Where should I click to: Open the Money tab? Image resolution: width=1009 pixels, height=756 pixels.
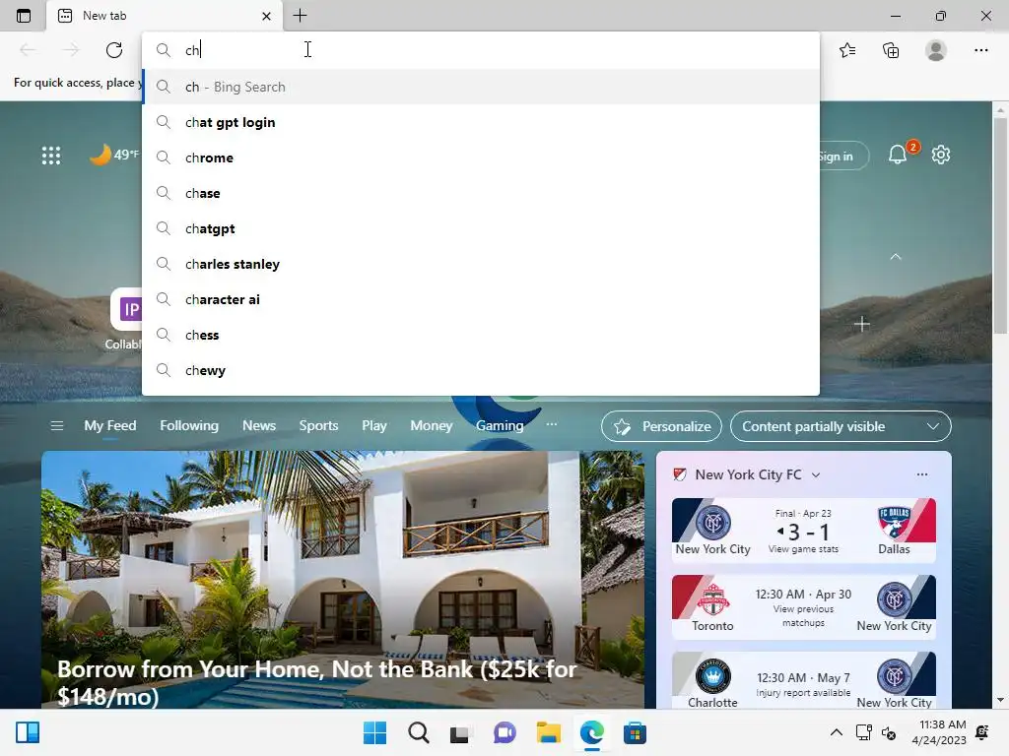tap(432, 425)
